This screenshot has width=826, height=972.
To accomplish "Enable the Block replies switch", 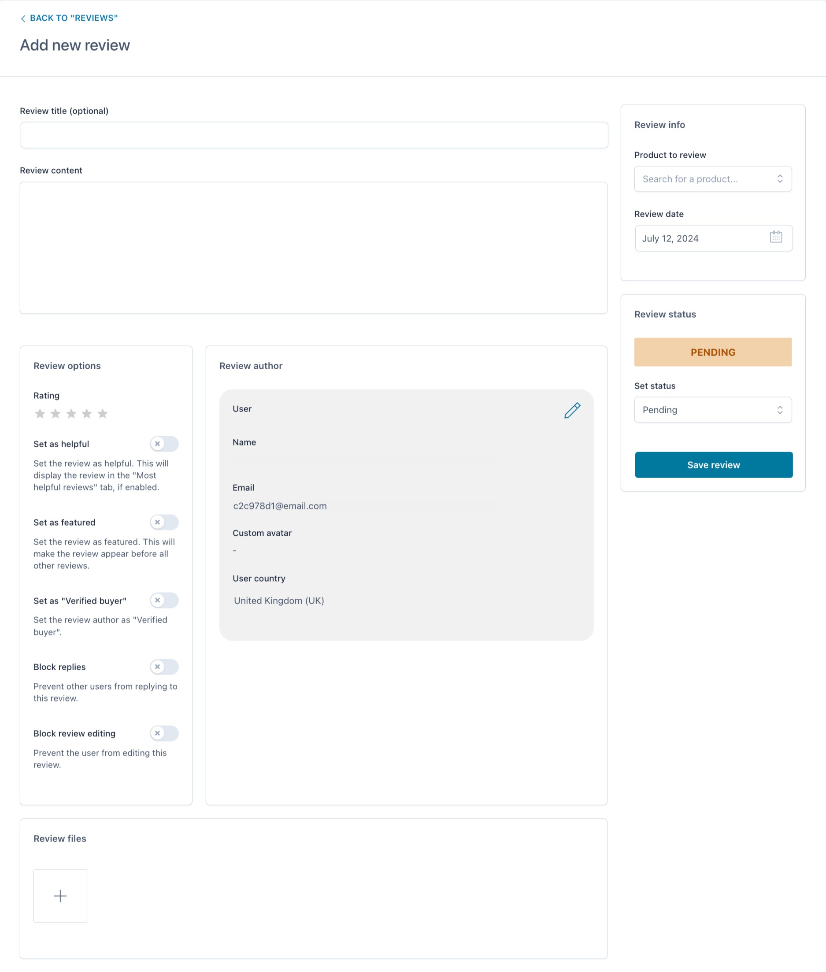I will (x=164, y=667).
